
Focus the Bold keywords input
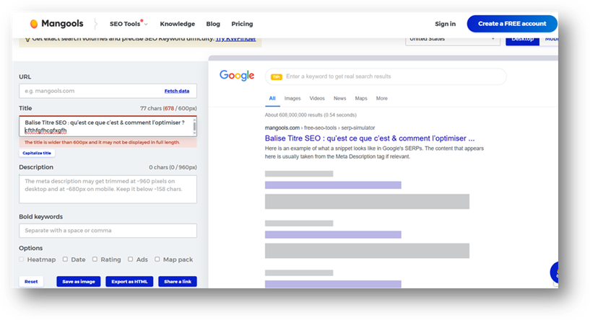click(x=108, y=231)
